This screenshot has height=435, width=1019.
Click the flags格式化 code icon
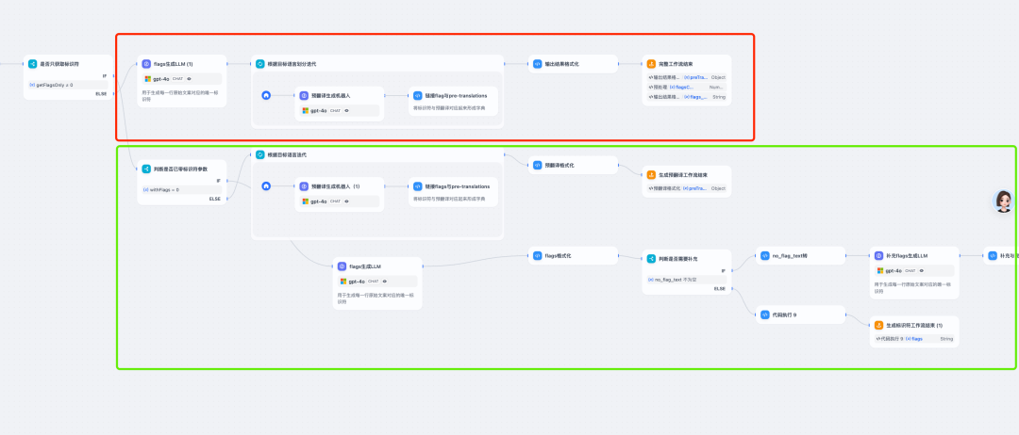537,255
